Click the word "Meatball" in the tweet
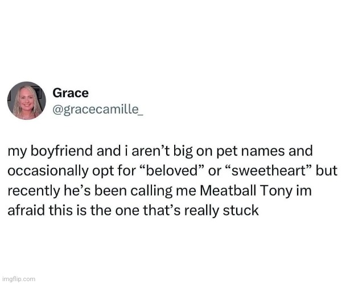 pos(228,191)
